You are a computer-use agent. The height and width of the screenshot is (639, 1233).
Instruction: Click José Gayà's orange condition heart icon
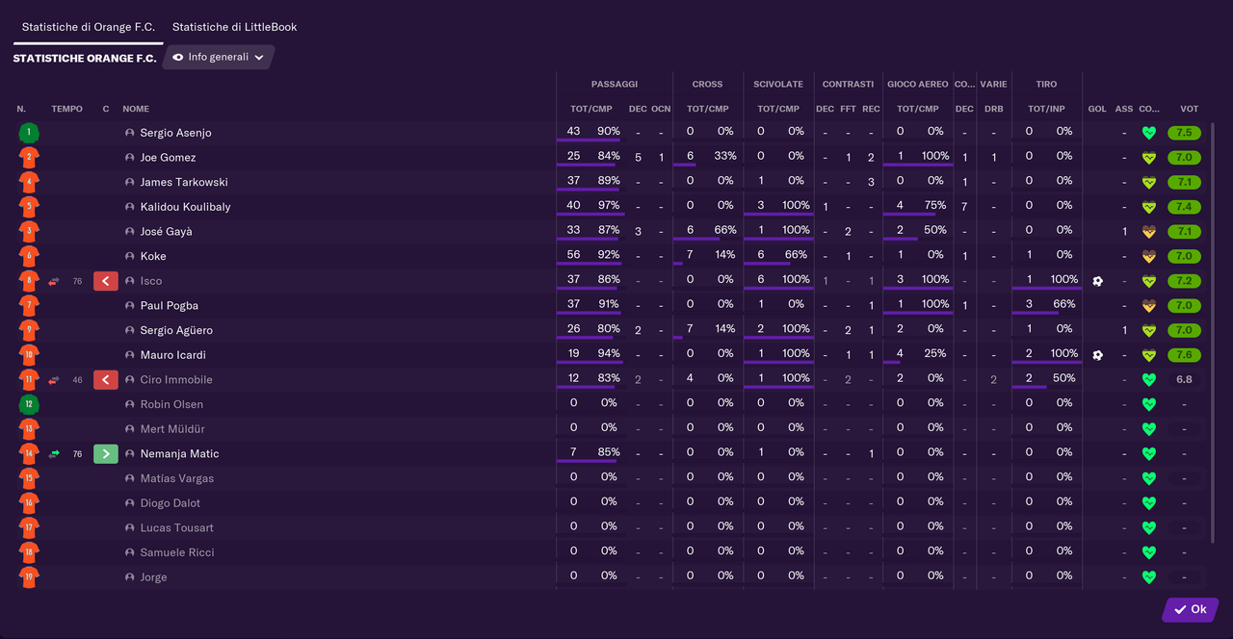click(1148, 232)
